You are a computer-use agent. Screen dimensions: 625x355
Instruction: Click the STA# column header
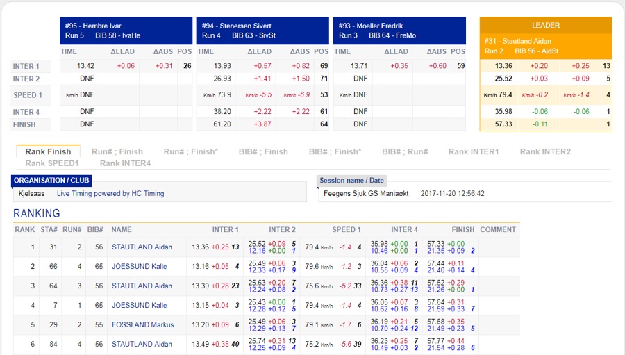pos(49,230)
